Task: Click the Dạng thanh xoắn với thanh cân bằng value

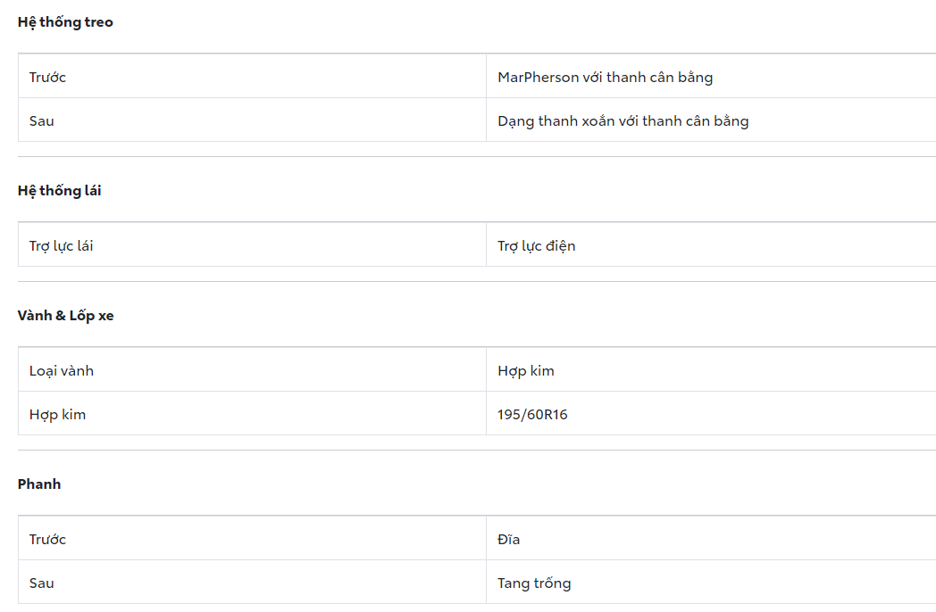Action: click(x=623, y=120)
